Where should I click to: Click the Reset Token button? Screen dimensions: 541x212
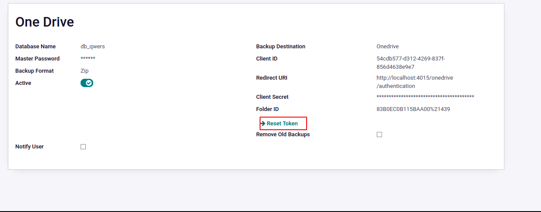(282, 124)
